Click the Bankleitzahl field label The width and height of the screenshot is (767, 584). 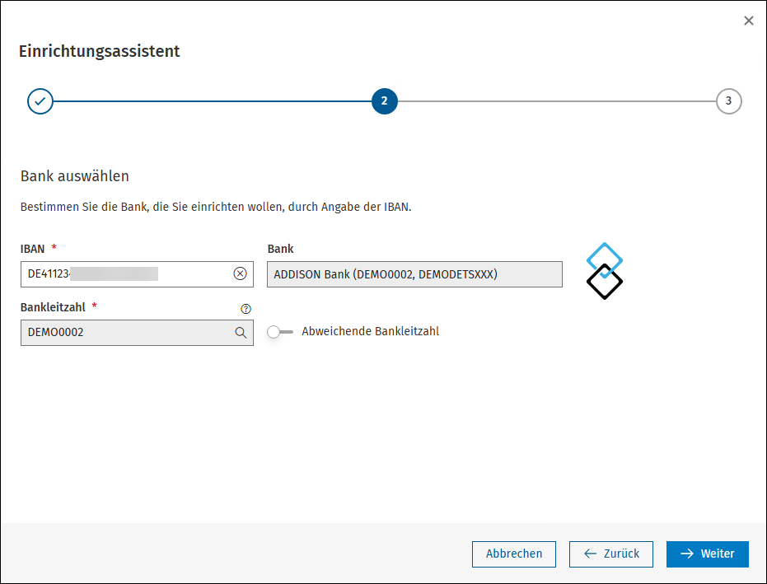tap(53, 307)
